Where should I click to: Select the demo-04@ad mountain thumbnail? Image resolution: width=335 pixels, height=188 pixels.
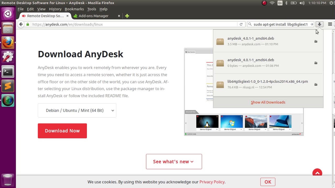(256, 121)
